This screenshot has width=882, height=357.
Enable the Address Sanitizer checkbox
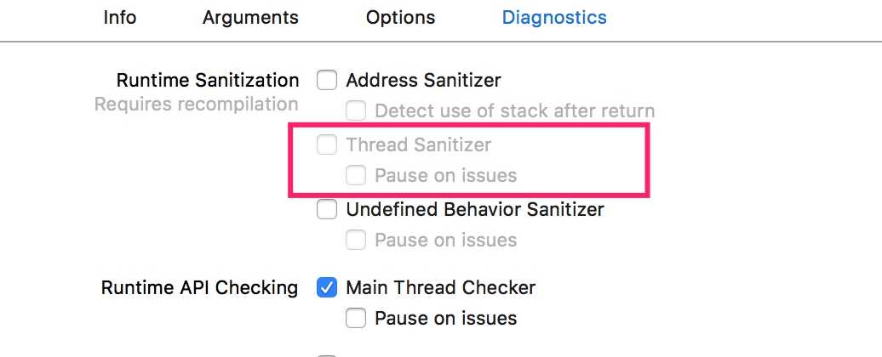pyautogui.click(x=327, y=81)
